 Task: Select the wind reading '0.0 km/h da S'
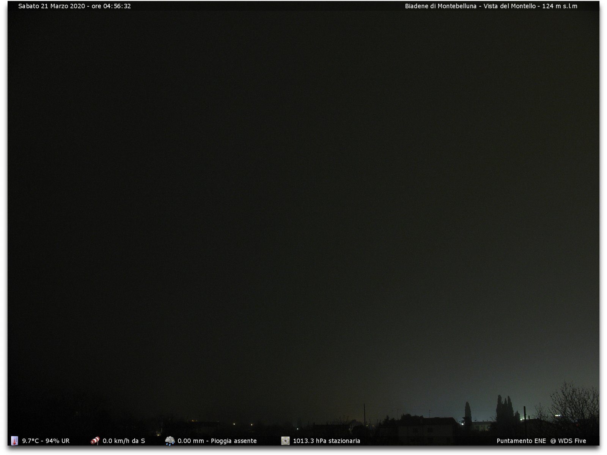point(124,441)
